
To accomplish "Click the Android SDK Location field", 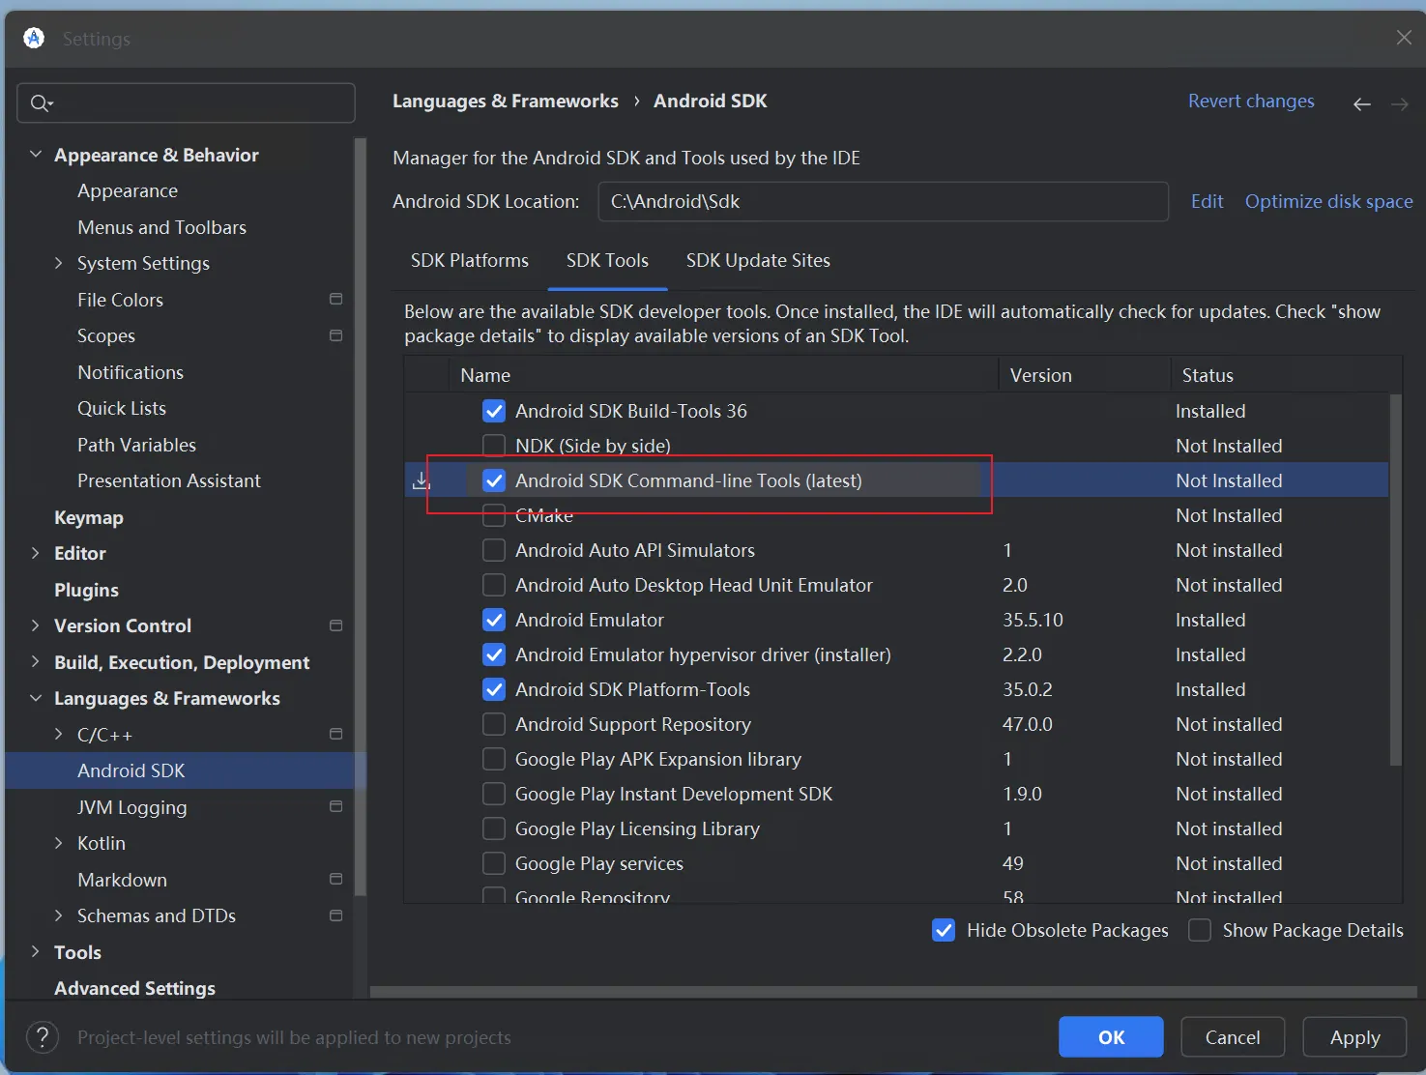I will coord(884,201).
